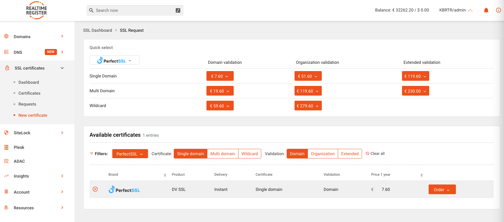Toggle the Multi domain certificate filter
This screenshot has width=504, height=222.
pos(223,154)
